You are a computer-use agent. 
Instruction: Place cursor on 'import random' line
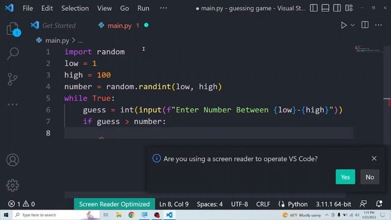(x=95, y=52)
